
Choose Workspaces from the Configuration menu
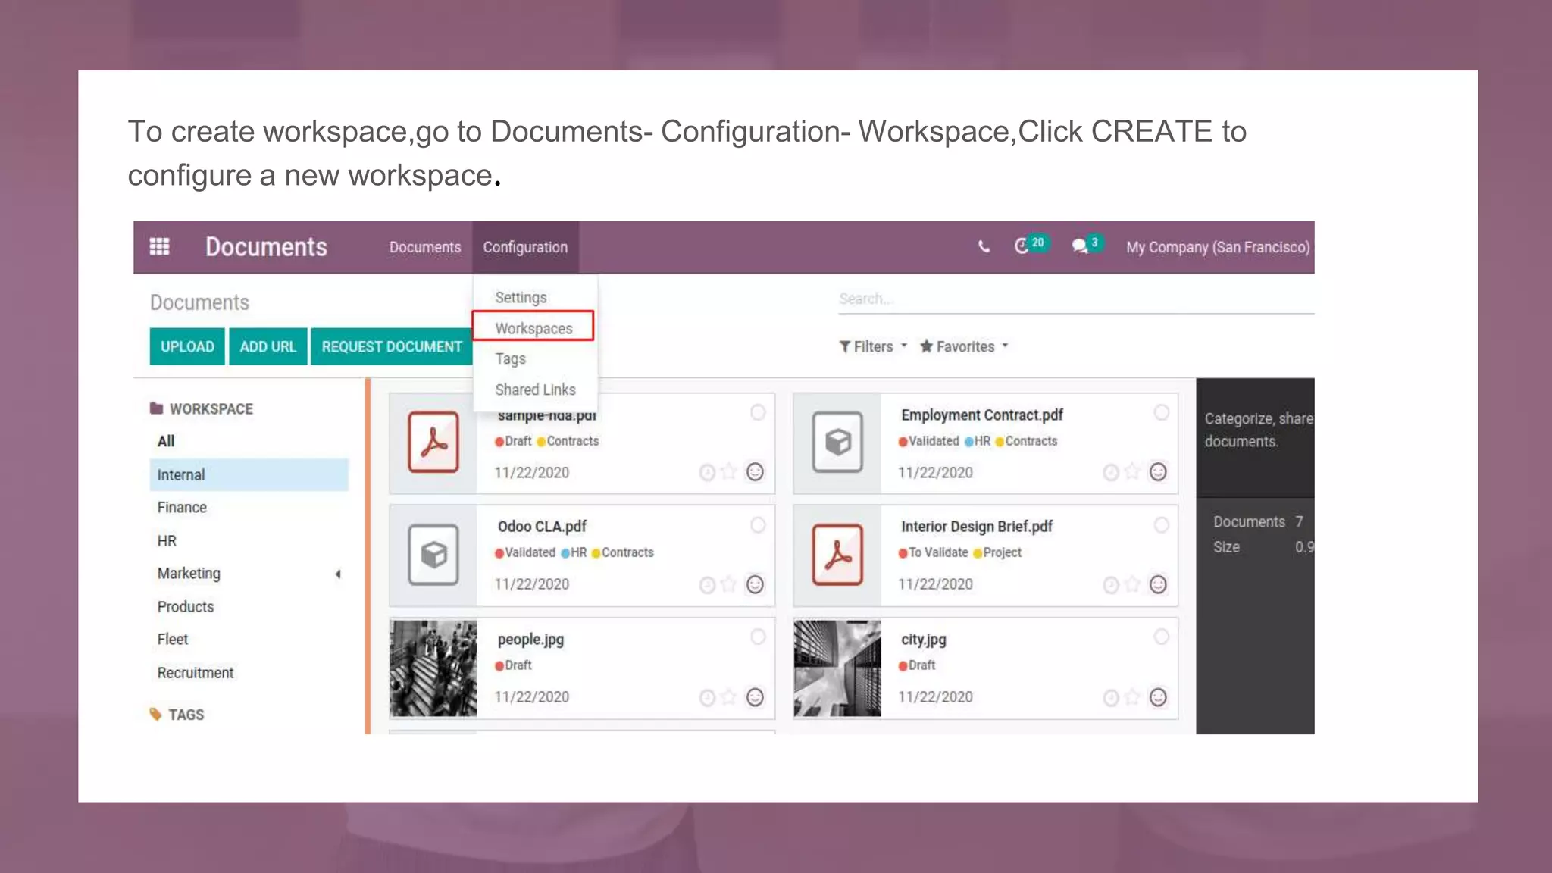(x=533, y=328)
